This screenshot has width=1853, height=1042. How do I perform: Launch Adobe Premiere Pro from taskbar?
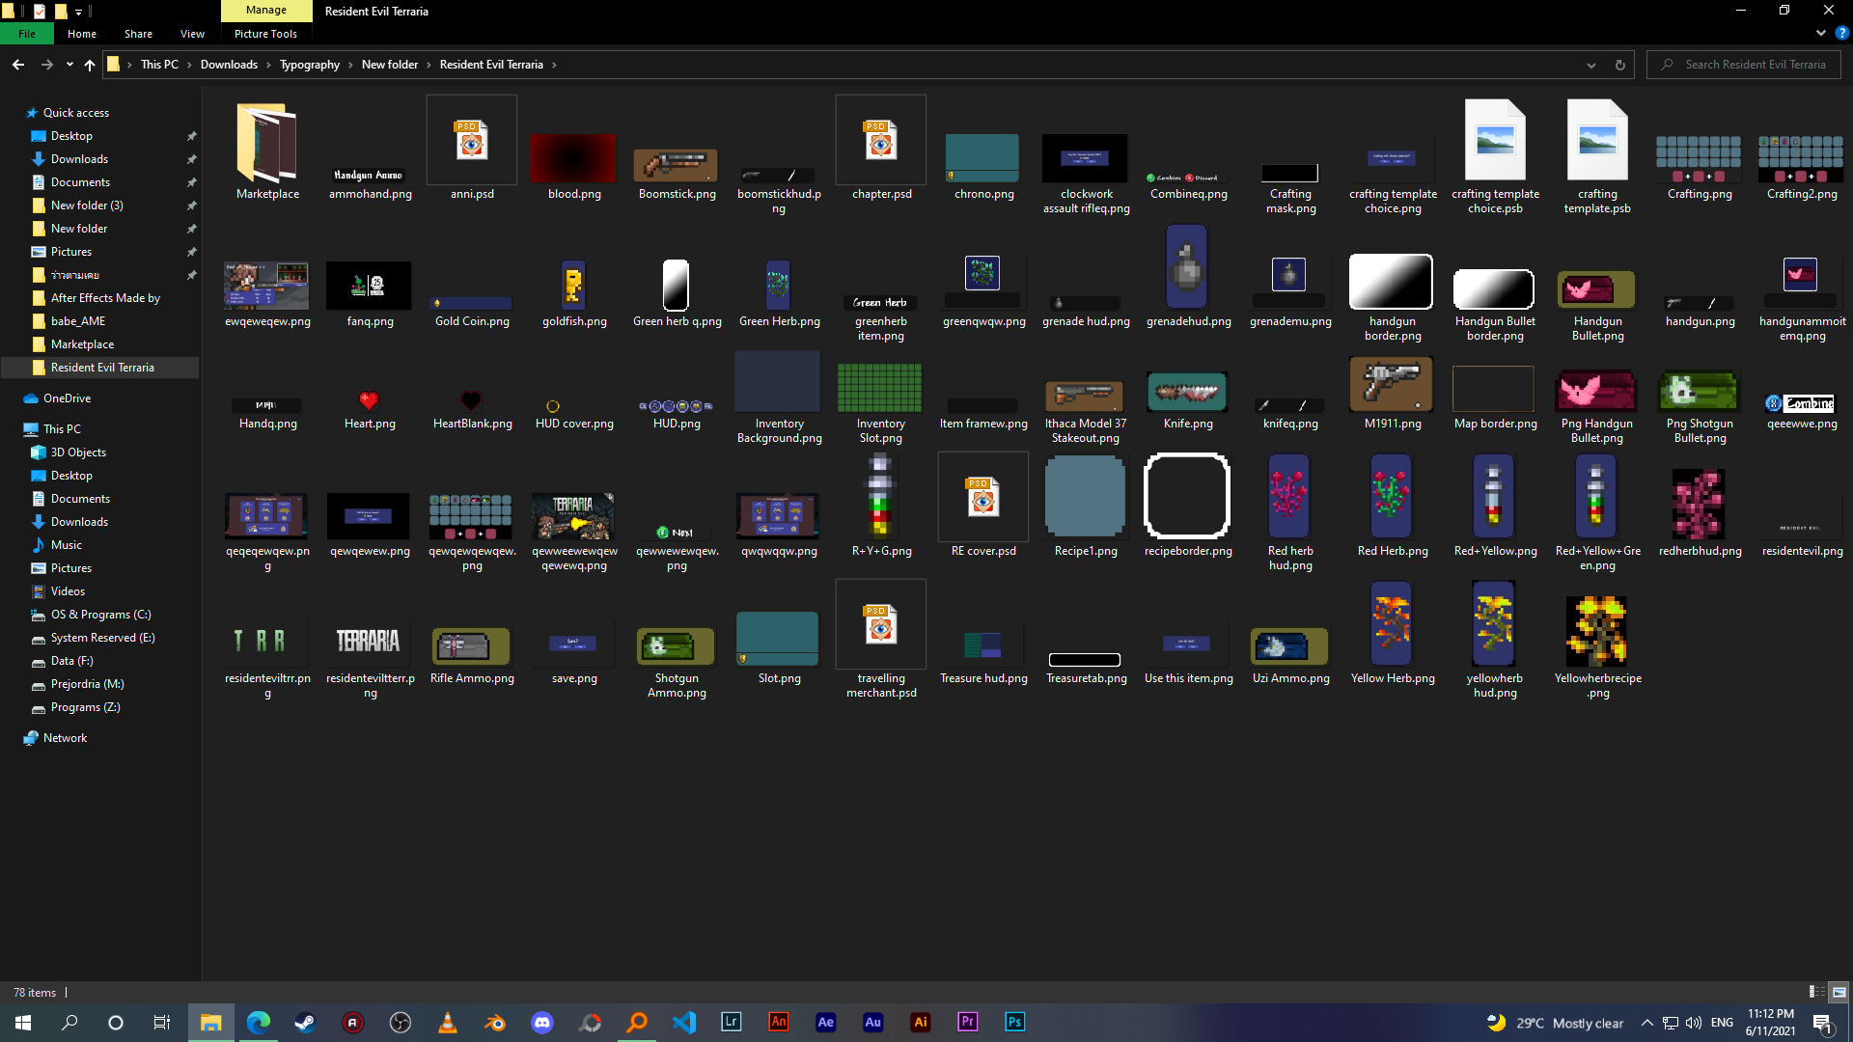point(967,1023)
